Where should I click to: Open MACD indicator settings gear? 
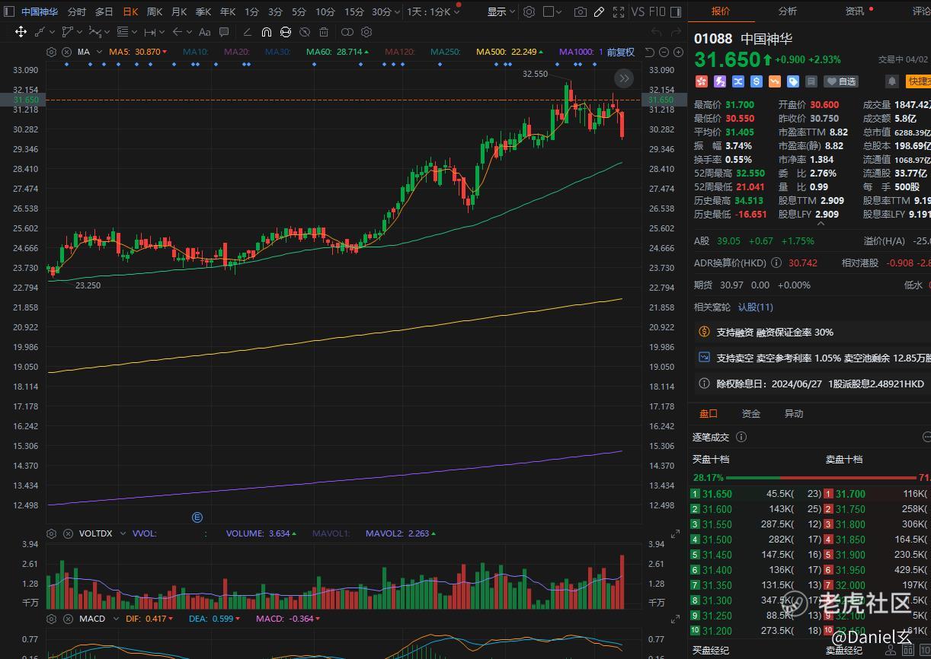[51, 619]
